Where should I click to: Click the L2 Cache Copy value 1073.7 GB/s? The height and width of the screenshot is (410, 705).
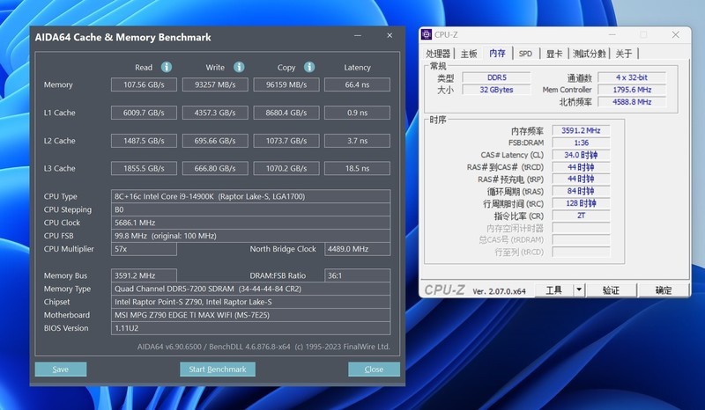click(286, 141)
